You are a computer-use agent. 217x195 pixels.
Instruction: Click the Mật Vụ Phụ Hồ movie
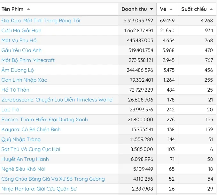pos(19,41)
